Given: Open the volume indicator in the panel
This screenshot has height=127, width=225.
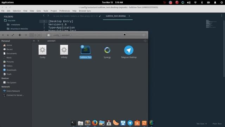Looking at the screenshot, I should (x=189, y=2).
